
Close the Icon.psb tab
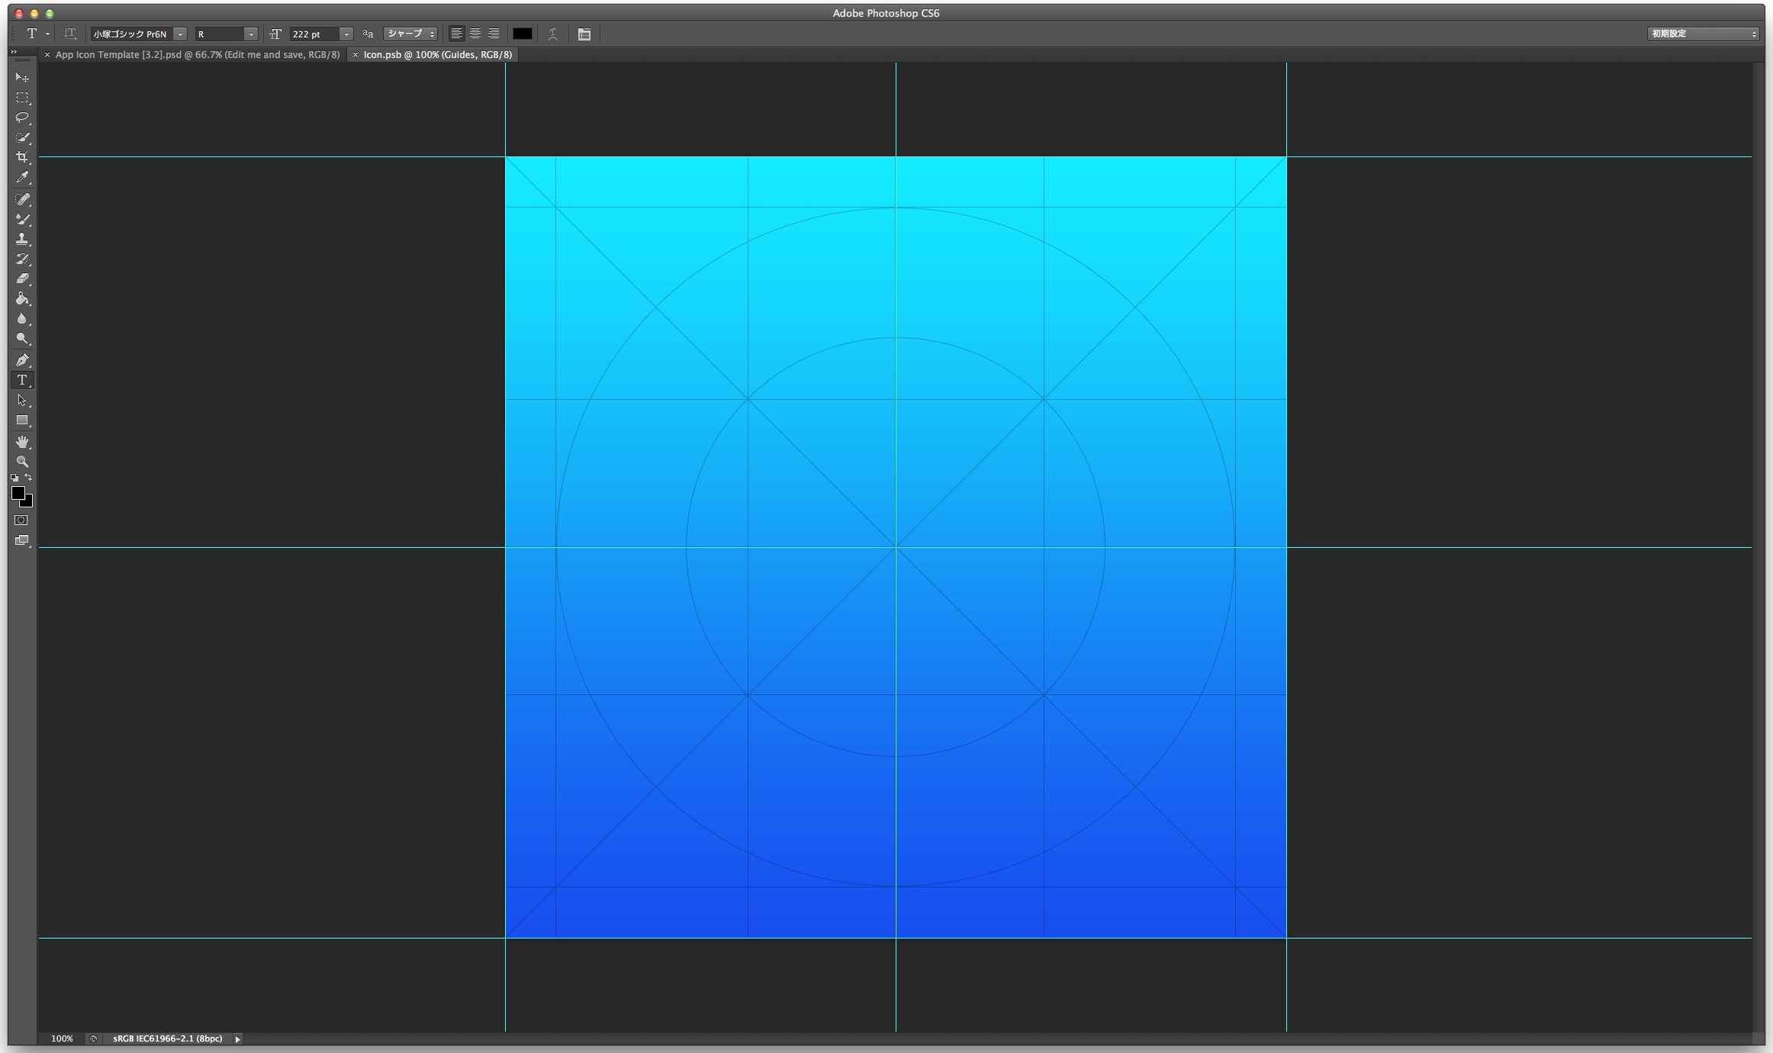[356, 54]
